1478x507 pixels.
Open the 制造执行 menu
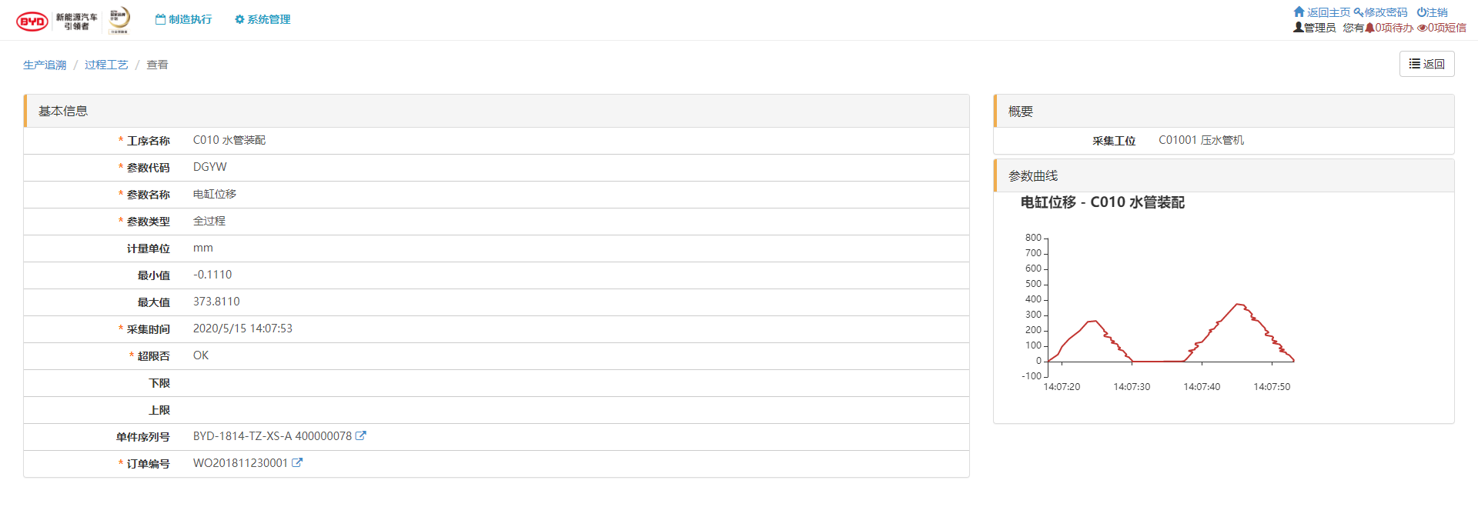183,19
